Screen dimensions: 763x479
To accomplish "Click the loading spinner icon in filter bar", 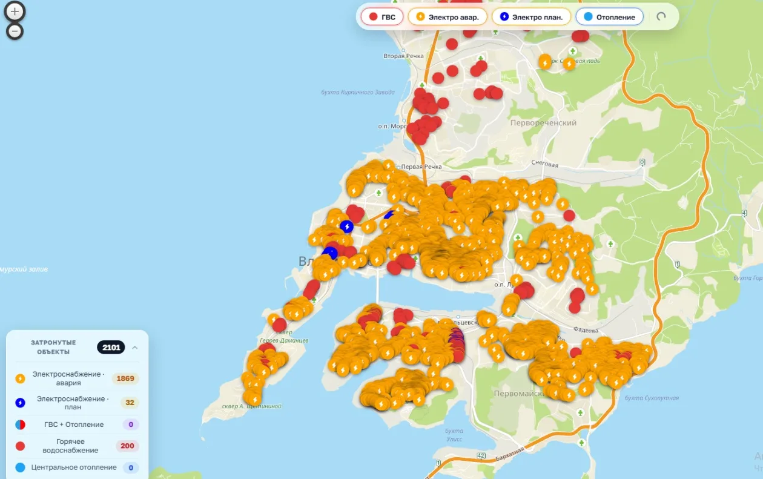I will (x=661, y=17).
